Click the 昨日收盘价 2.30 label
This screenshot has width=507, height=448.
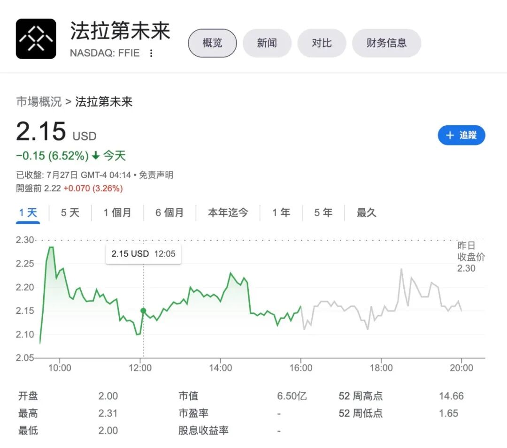(x=471, y=257)
